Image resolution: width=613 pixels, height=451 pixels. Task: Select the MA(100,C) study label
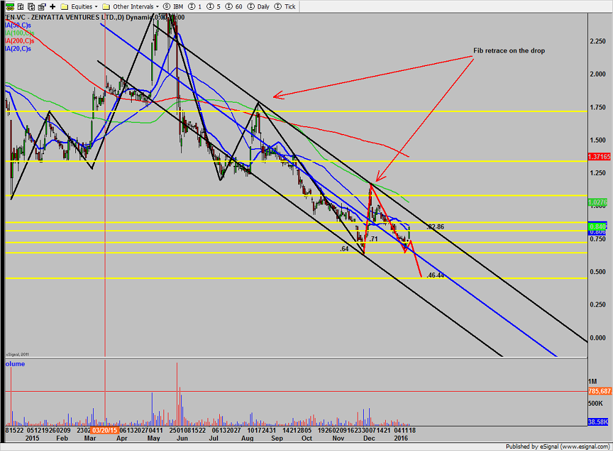click(x=20, y=33)
